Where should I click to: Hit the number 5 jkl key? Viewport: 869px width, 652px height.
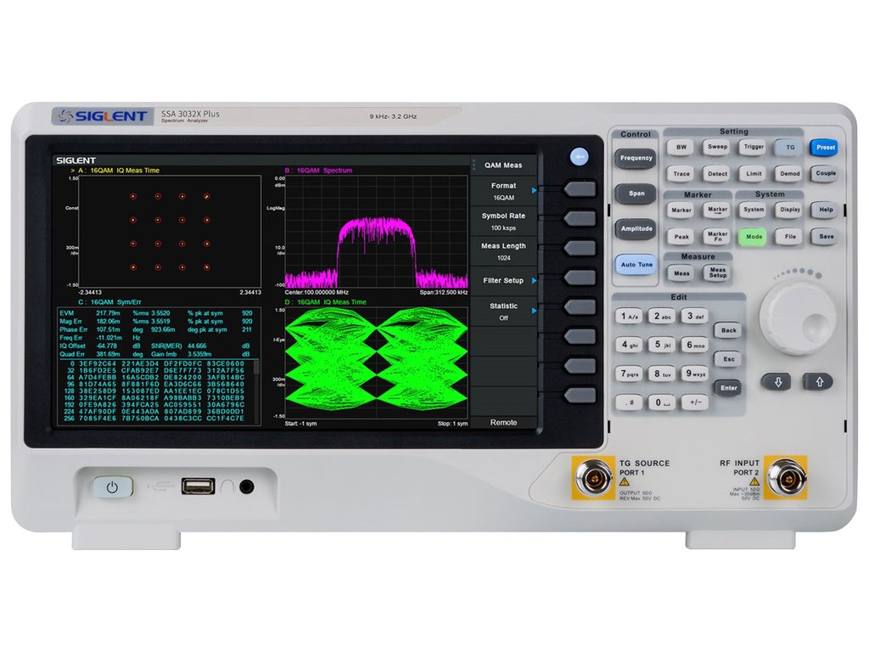[662, 345]
